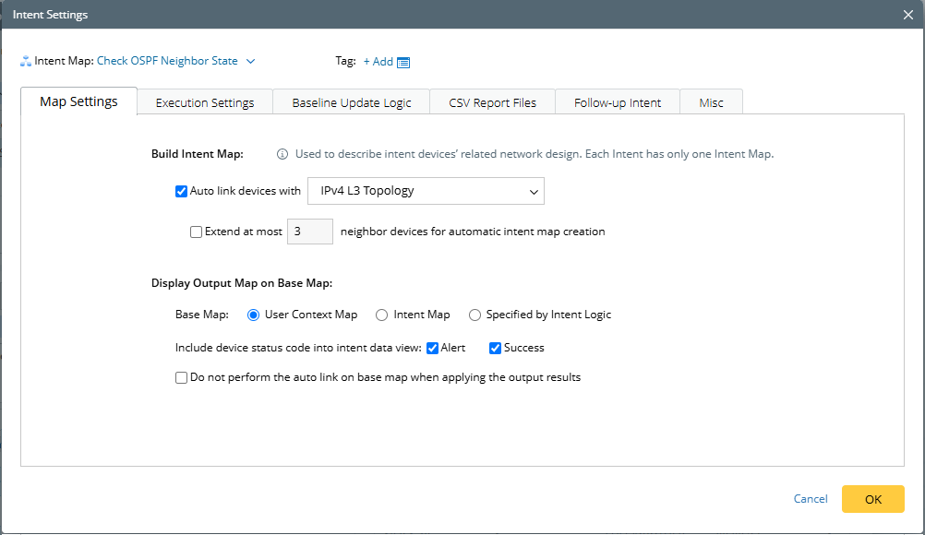Select Specified by Intent Logic option
The width and height of the screenshot is (925, 535).
coord(475,315)
